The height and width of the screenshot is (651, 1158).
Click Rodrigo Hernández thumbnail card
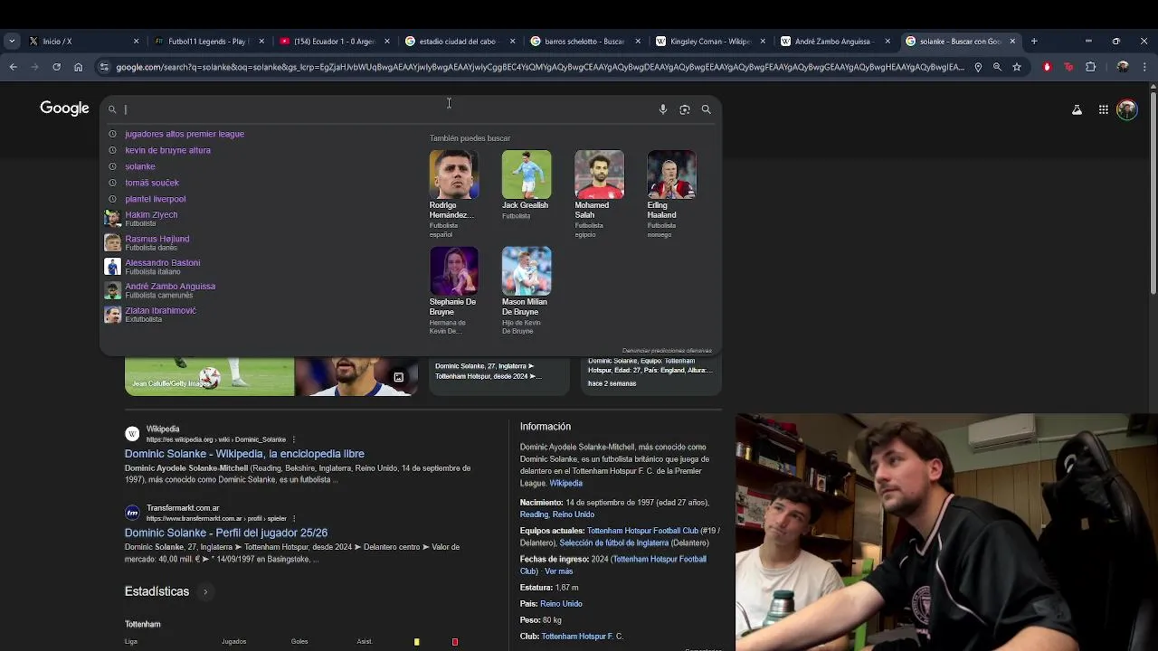pos(453,193)
